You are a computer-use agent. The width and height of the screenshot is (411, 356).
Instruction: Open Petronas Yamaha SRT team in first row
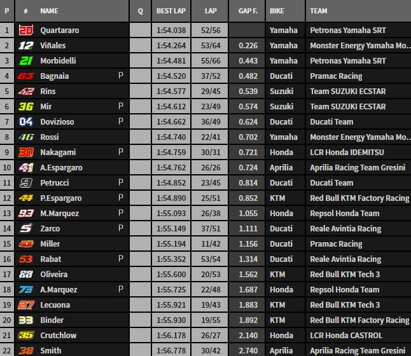pos(347,31)
